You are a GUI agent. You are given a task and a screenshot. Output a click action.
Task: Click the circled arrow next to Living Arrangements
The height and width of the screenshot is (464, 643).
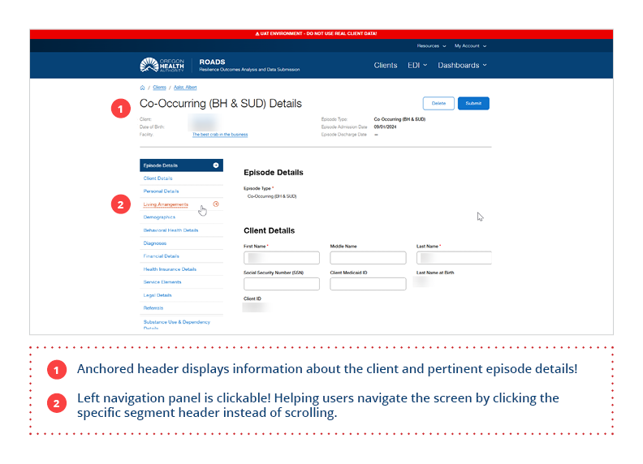click(x=216, y=204)
